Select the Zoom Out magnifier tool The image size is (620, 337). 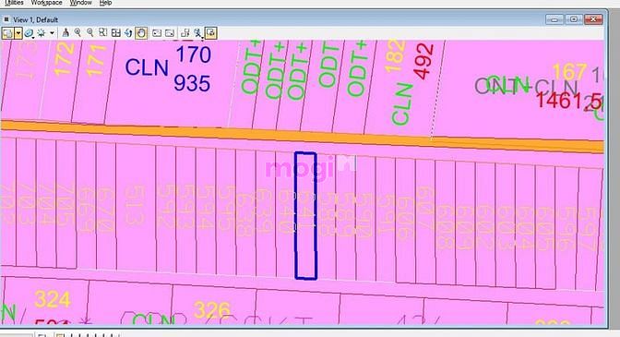pyautogui.click(x=90, y=33)
